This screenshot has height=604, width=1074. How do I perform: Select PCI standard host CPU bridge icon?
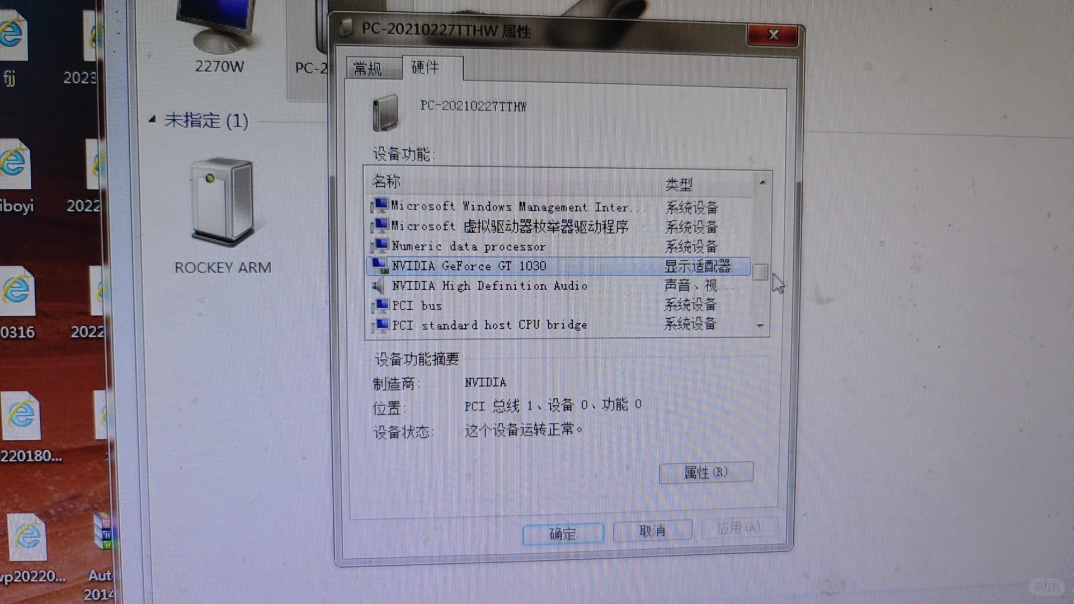click(x=380, y=325)
